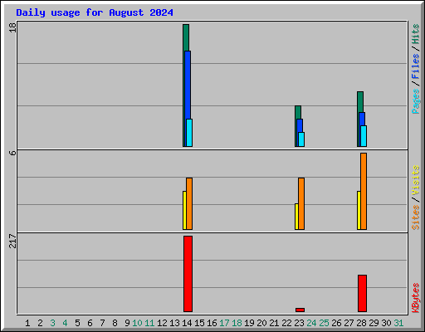Image resolution: width=425 pixels, height=332 pixels.
Task: Click the green day 17 axis label
Action: [x=224, y=323]
